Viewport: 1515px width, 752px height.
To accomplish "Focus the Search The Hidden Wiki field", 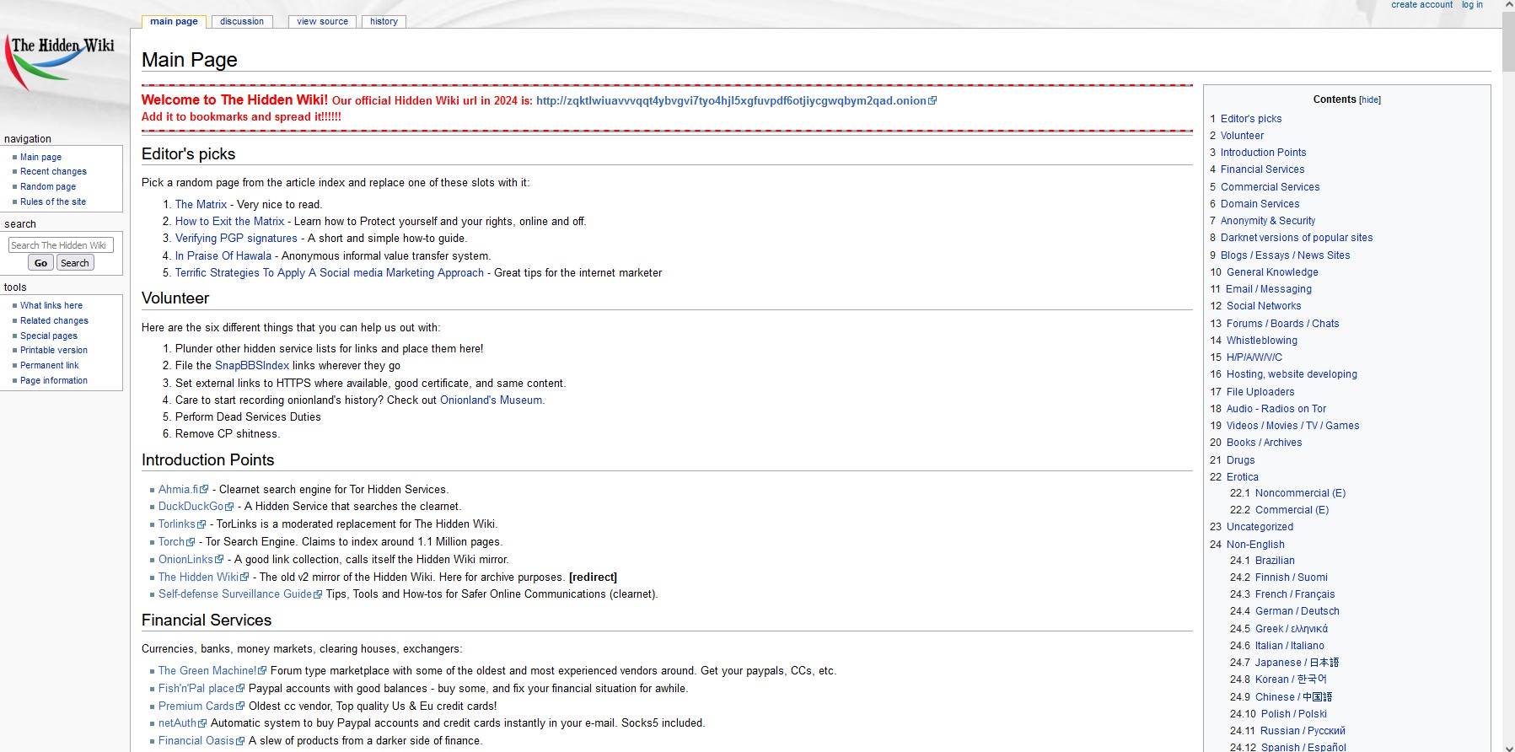I will [60, 245].
